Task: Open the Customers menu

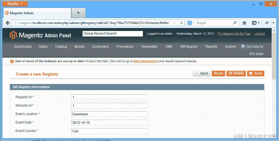Action: point(100,47)
